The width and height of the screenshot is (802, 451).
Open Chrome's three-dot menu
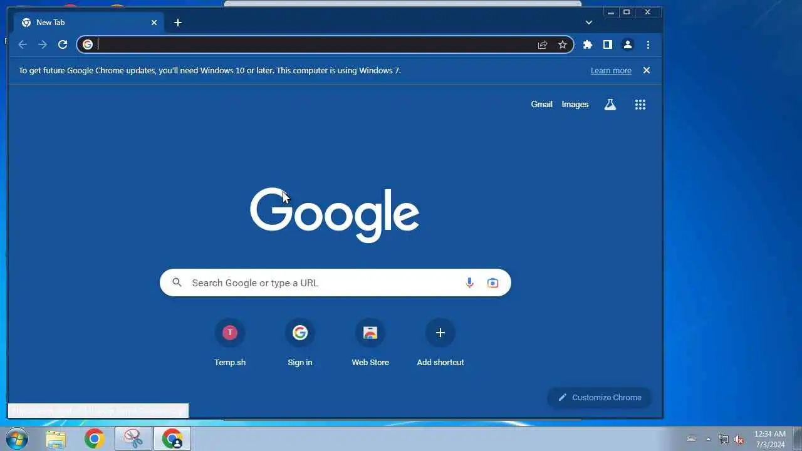(x=648, y=44)
